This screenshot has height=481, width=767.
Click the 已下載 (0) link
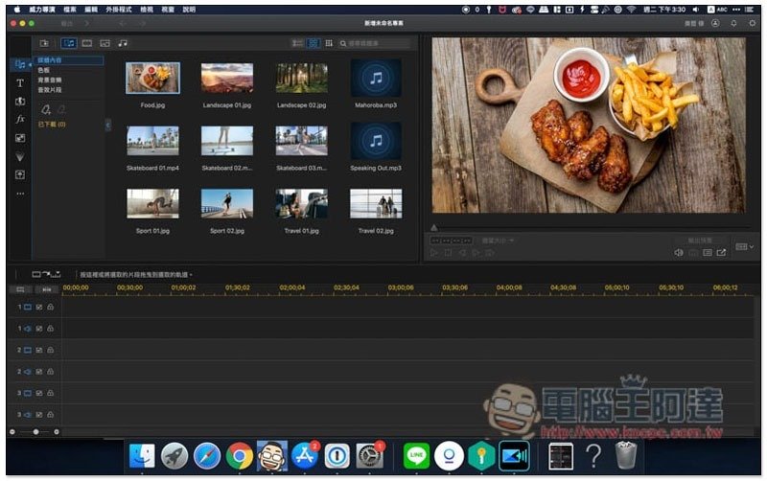51,125
